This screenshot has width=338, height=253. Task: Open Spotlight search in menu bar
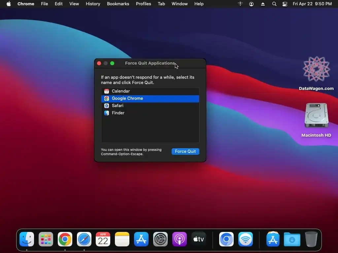[x=274, y=4]
